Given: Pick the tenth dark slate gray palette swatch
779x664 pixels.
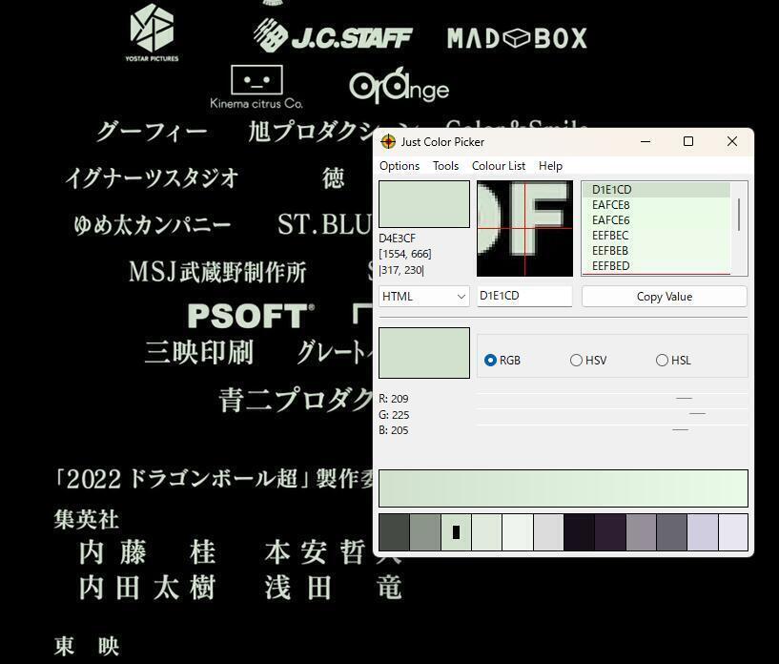Looking at the screenshot, I should pyautogui.click(x=671, y=532).
